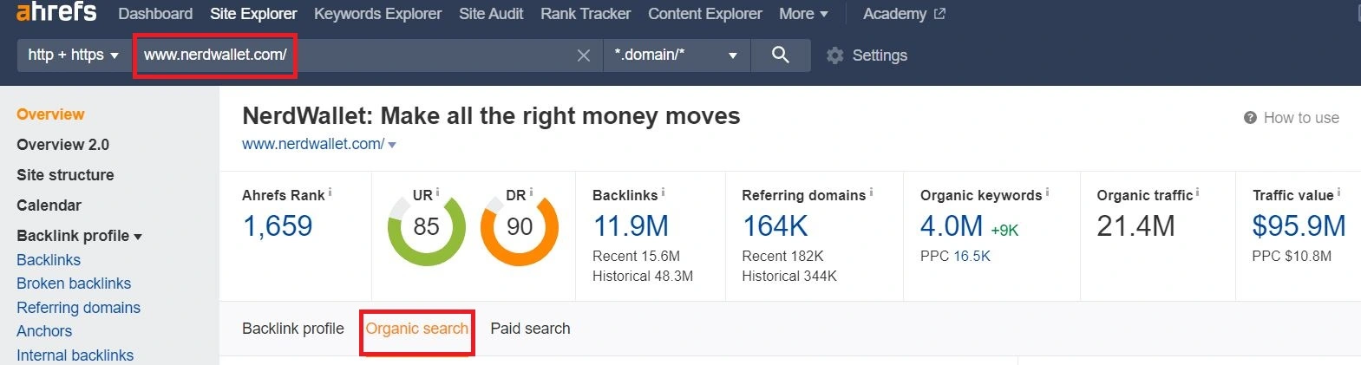1361x365 pixels.
Task: Open Settings gear icon
Action: click(x=834, y=55)
